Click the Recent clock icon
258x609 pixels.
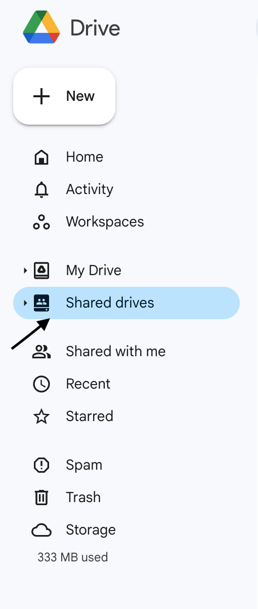coord(41,384)
